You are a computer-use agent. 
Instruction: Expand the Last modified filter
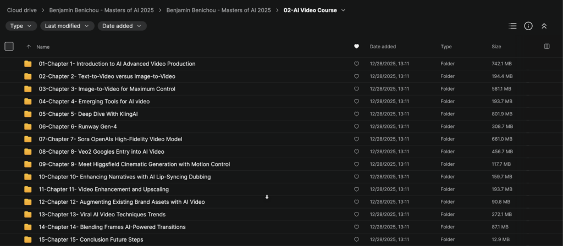click(66, 26)
